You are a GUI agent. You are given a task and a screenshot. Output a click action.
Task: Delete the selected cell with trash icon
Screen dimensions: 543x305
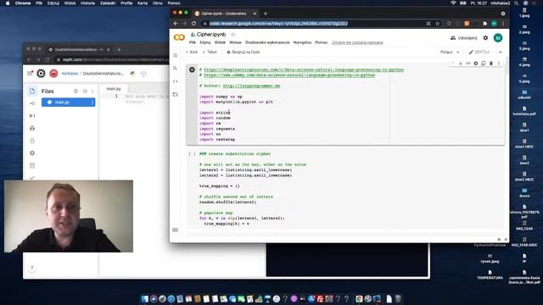[x=491, y=64]
